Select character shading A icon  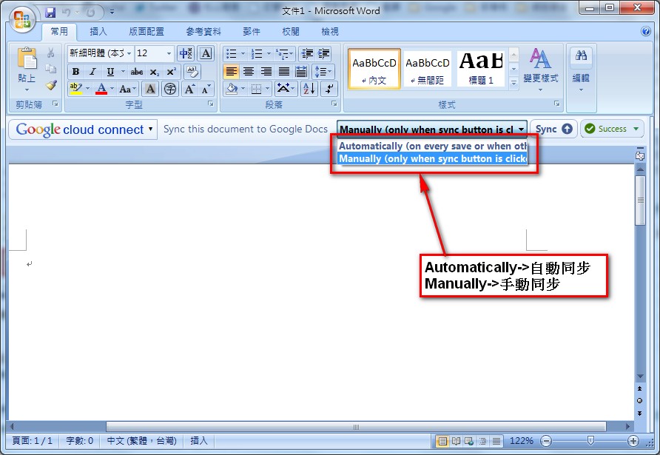click(150, 89)
